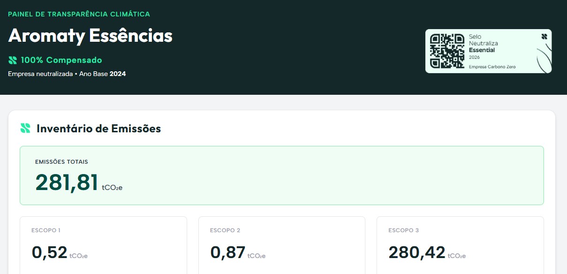567x274 pixels.
Task: Click the 280,42 value for Escopo 3
Action: [x=417, y=252]
